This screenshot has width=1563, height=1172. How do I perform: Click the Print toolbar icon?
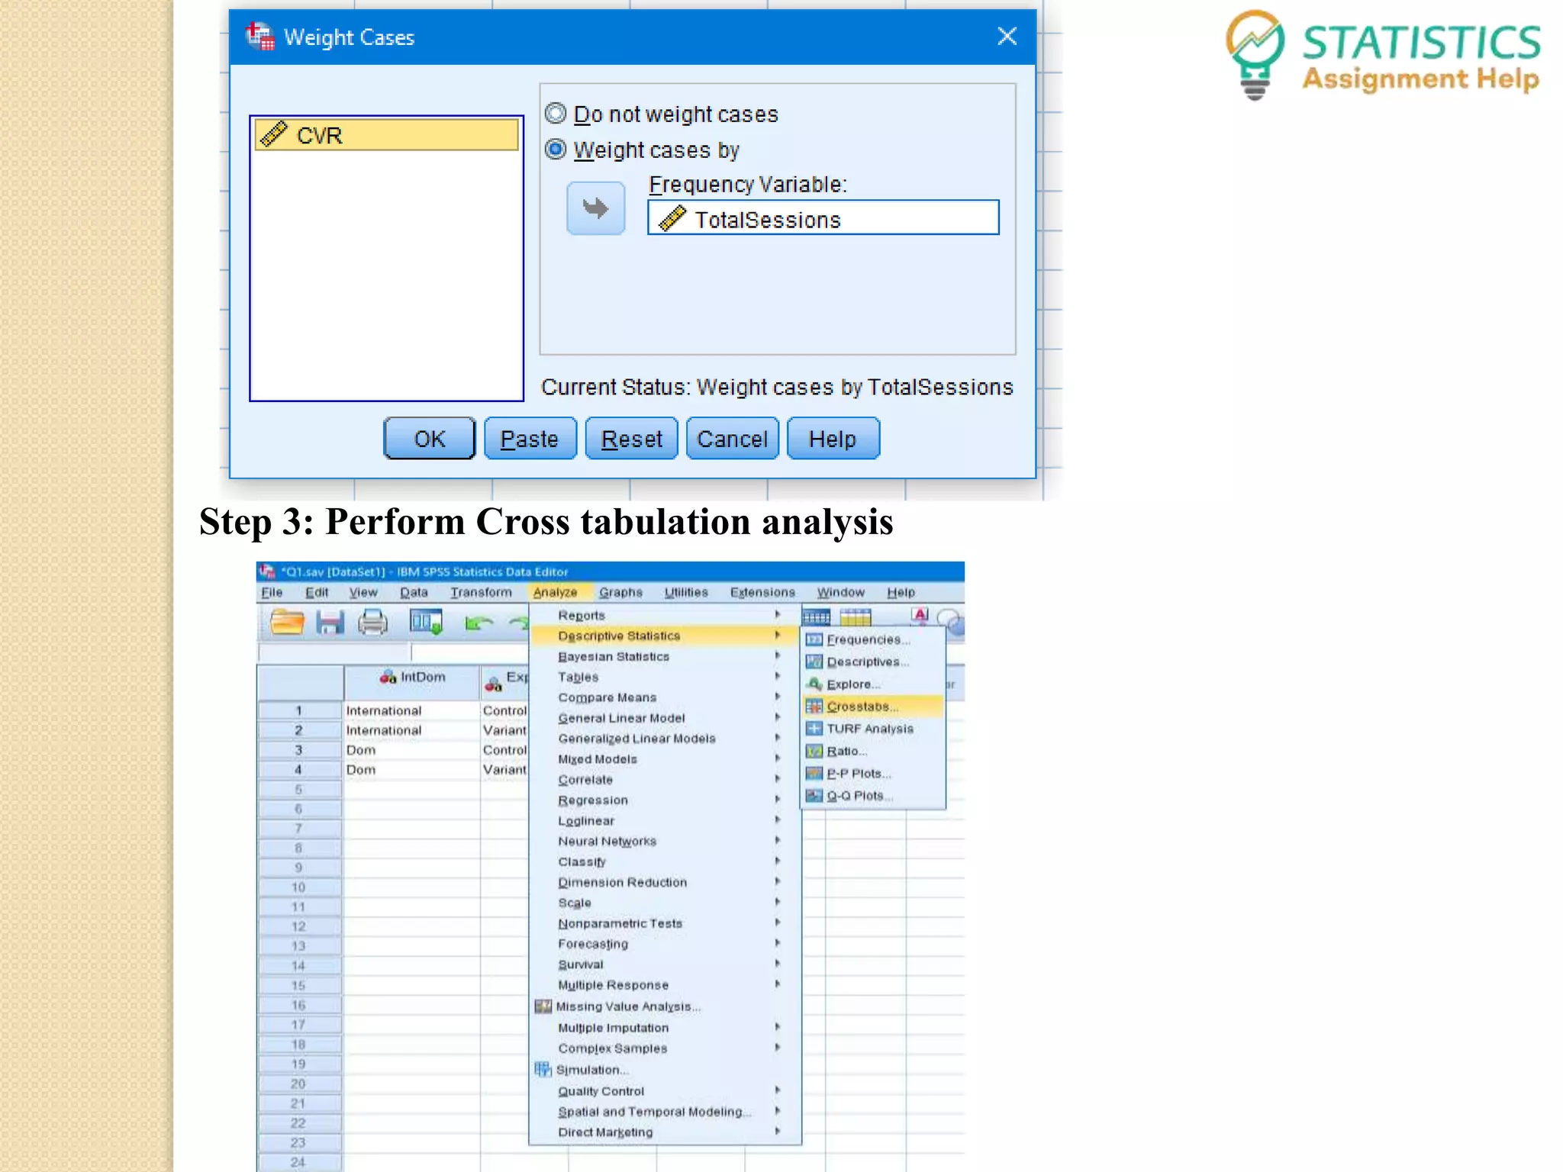372,623
